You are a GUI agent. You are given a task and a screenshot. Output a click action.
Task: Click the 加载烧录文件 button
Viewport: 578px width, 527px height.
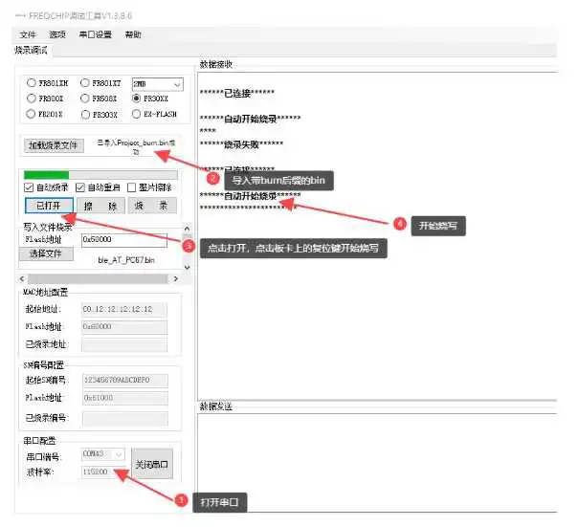[x=54, y=145]
